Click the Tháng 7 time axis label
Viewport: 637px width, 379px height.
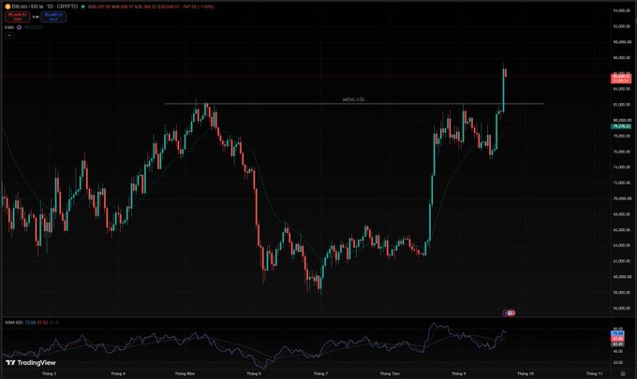(x=320, y=373)
